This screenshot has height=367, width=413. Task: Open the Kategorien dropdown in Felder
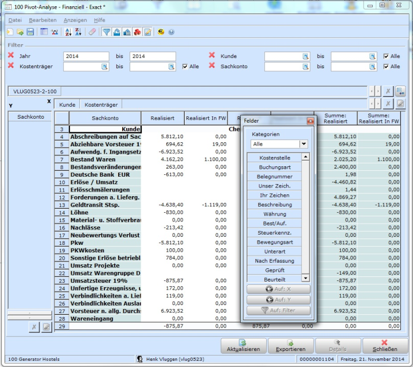(x=303, y=145)
